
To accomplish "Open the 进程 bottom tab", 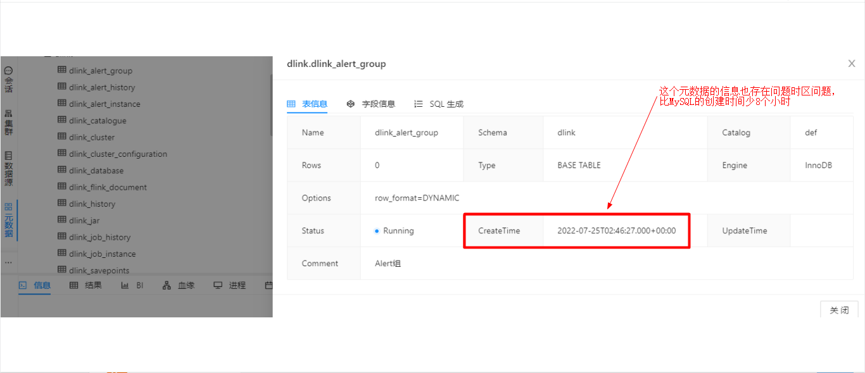I will [229, 285].
